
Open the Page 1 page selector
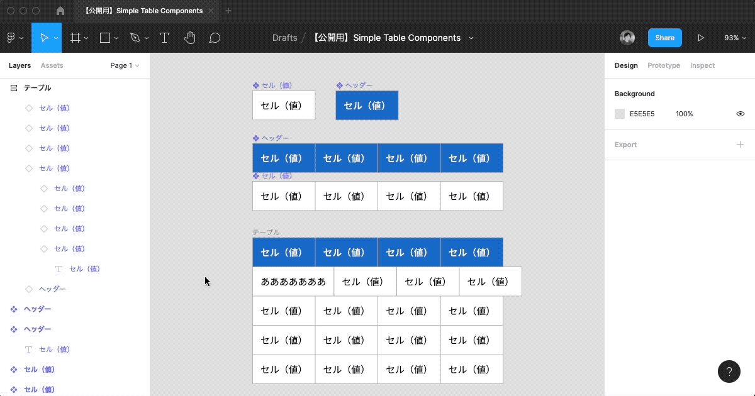(x=124, y=65)
